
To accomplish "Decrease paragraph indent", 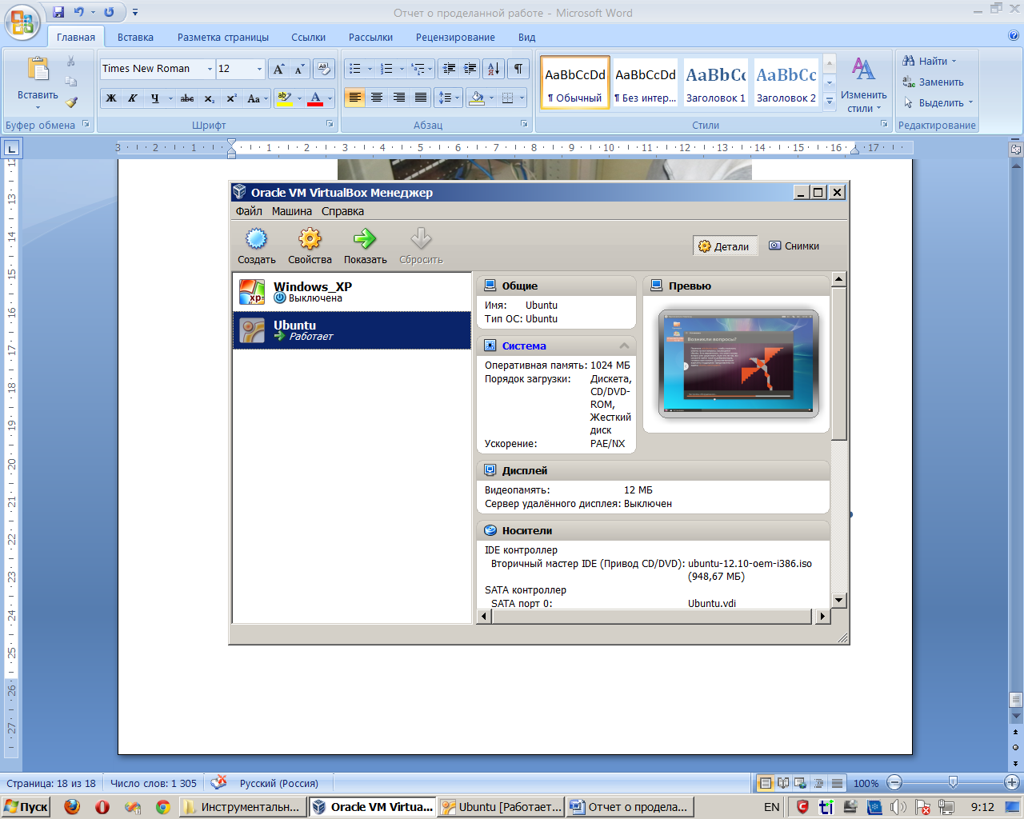I will point(449,69).
